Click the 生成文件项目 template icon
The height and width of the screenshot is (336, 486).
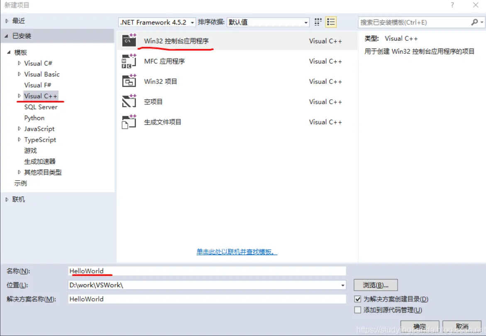129,122
